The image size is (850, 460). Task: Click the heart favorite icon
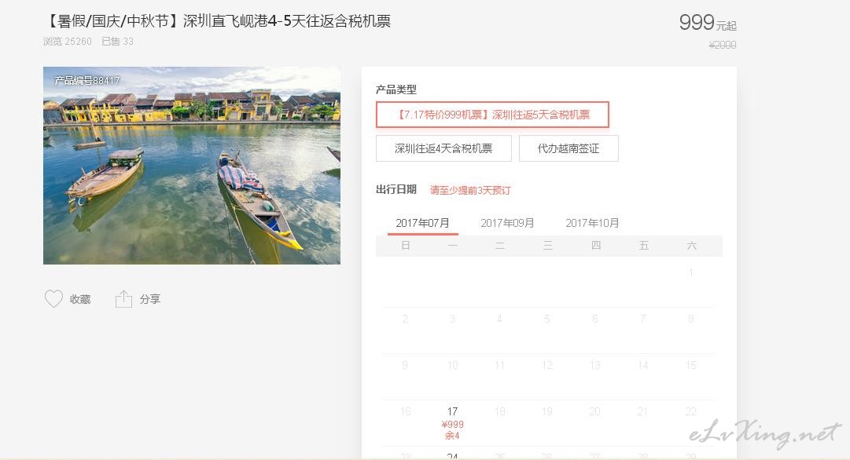(x=53, y=299)
